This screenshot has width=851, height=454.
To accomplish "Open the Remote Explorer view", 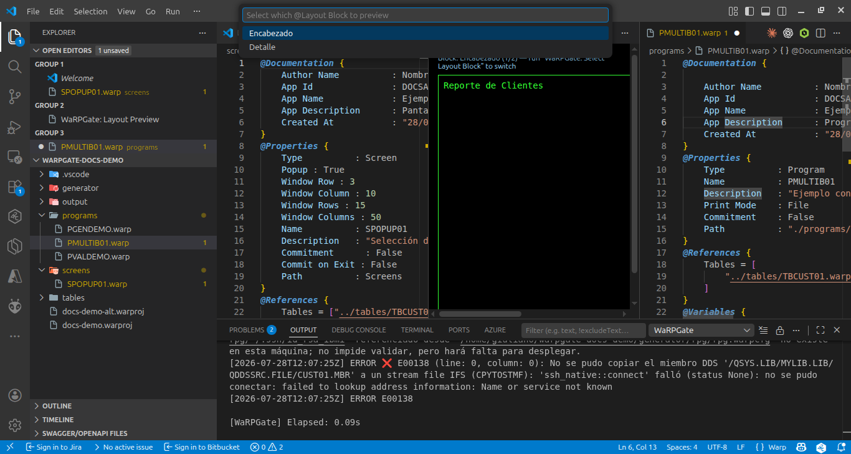I will pyautogui.click(x=15, y=157).
